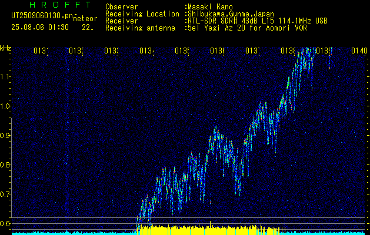Click the date stamp 25.09.06 01:30
Viewport: 370px width, 235px height.
(40, 28)
